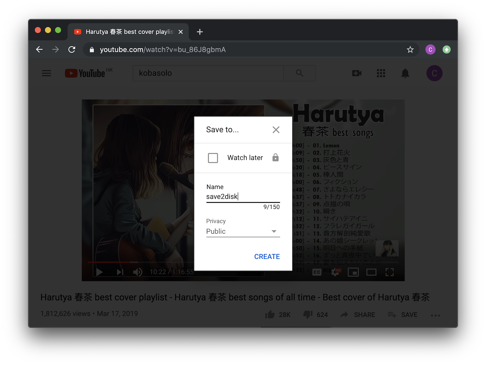Seek on the video progress bar

pos(243,262)
